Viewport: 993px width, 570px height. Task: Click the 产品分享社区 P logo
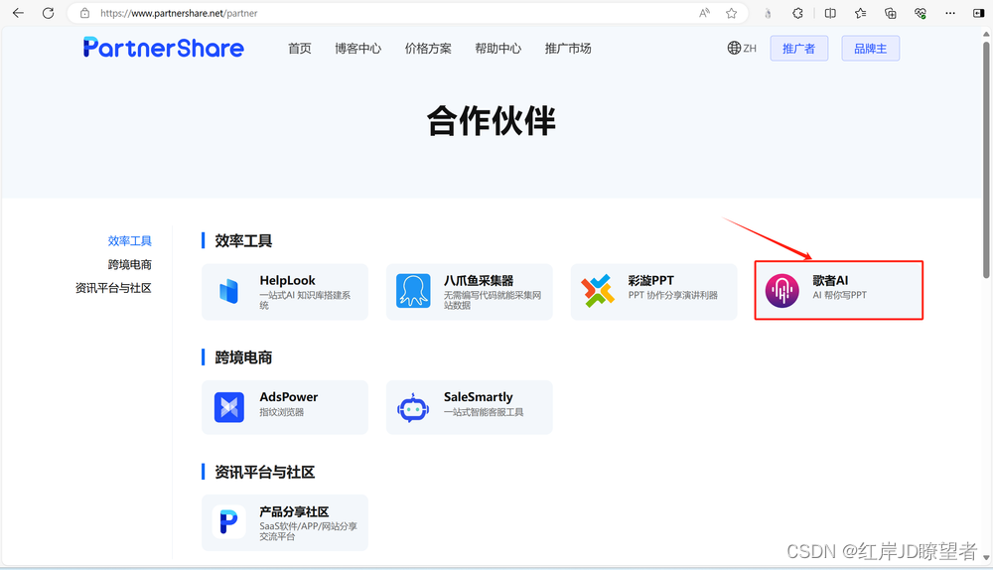[228, 522]
